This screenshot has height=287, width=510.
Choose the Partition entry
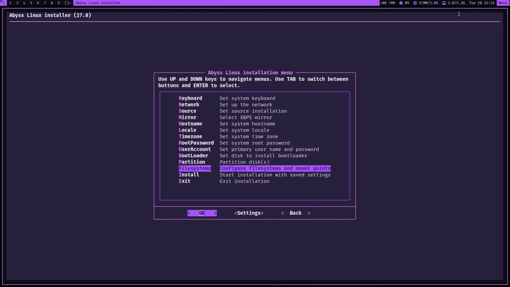[x=192, y=162]
